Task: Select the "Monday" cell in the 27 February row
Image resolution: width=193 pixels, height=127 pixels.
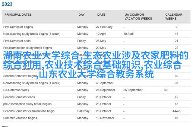Action: [x=83, y=27]
